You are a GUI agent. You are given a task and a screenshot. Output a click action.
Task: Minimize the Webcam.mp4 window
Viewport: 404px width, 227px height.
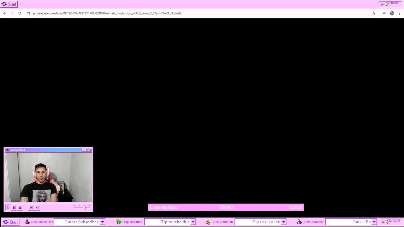pos(83,150)
